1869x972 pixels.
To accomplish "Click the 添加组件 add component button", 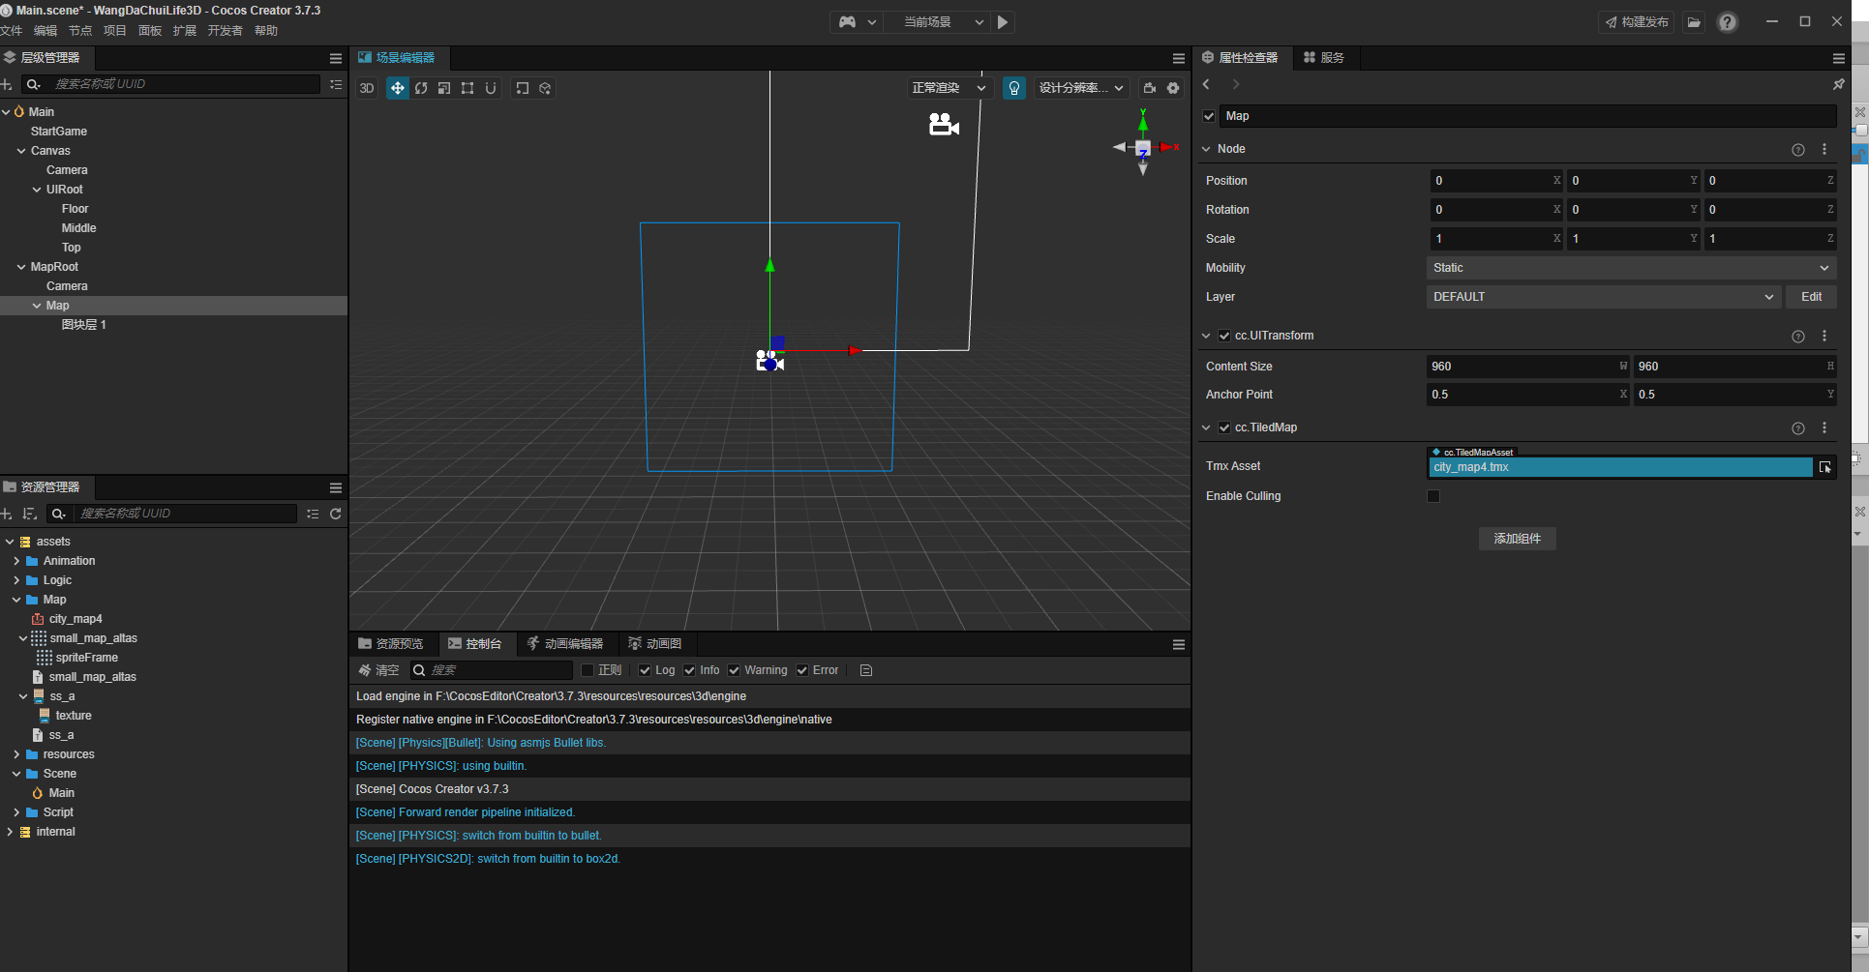I will [x=1517, y=539].
